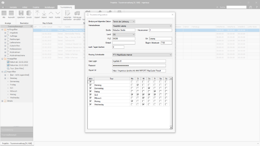This screenshot has width=260, height=146.
Task: Open the Bestellungen tab
Action: coord(50,7)
